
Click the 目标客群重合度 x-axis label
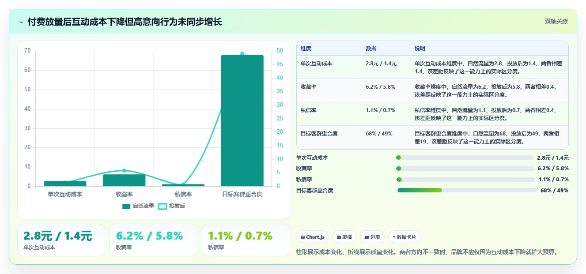[x=242, y=194]
